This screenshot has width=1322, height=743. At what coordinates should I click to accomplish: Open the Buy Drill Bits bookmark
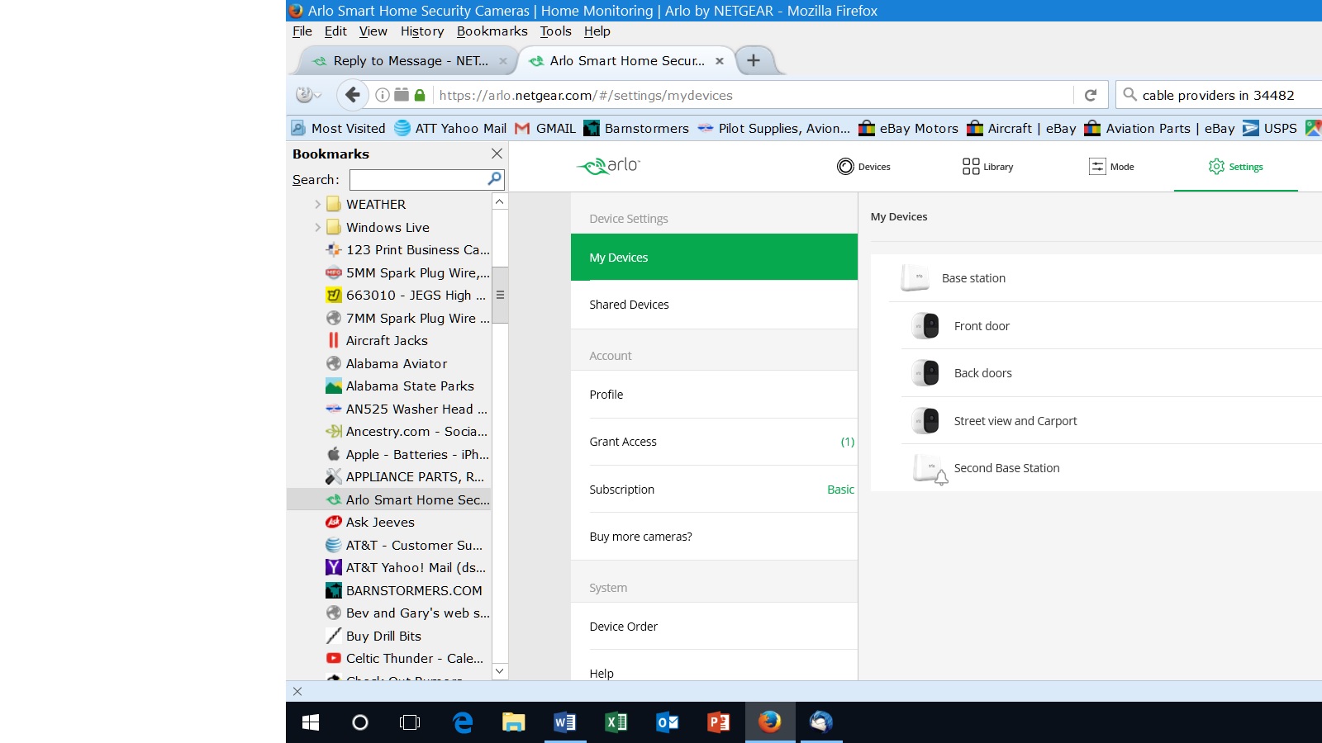tap(374, 637)
